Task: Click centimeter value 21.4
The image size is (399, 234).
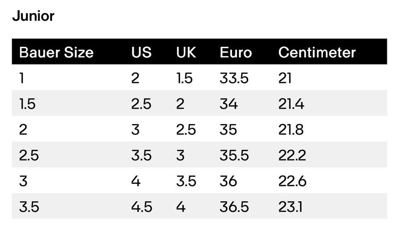Action: 291,104
